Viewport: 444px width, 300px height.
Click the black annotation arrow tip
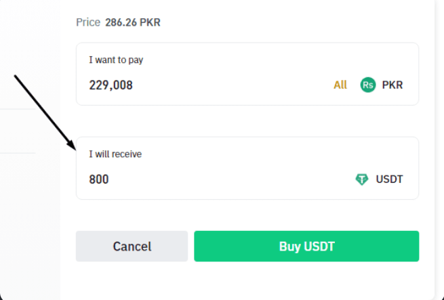coord(73,146)
